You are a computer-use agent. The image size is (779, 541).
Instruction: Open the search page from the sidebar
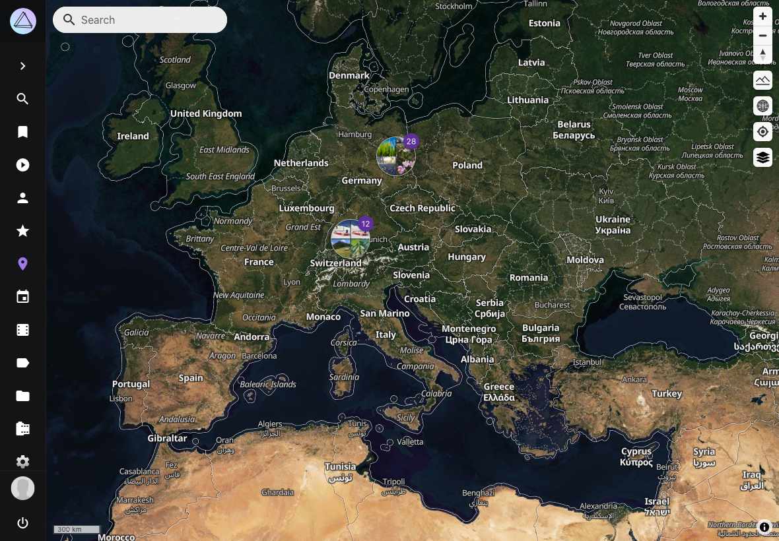click(23, 99)
